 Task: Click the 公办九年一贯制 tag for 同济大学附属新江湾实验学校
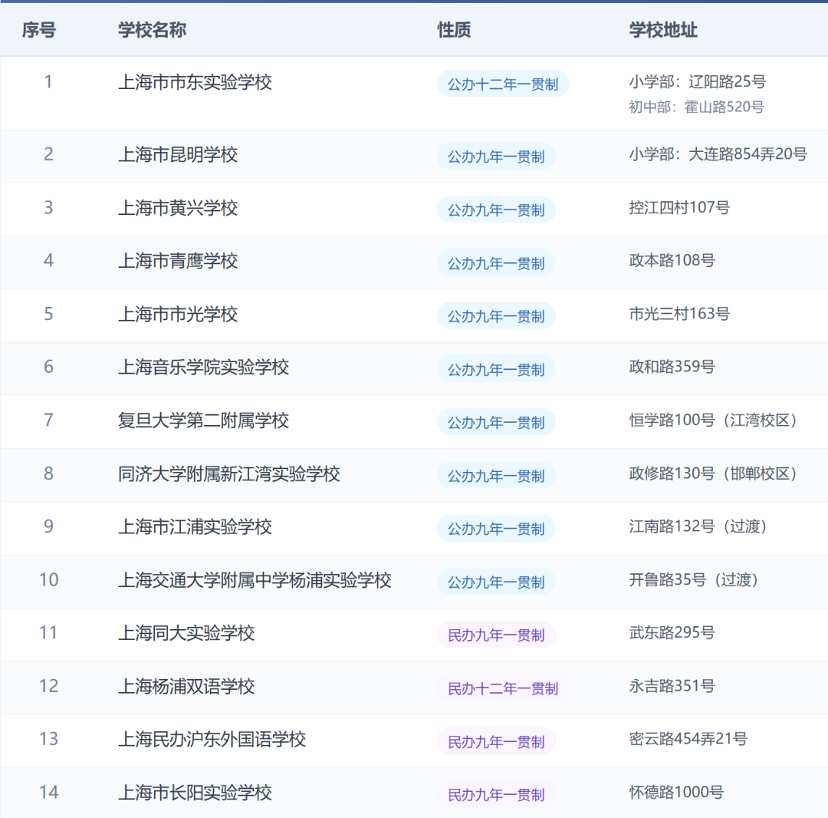pos(496,476)
